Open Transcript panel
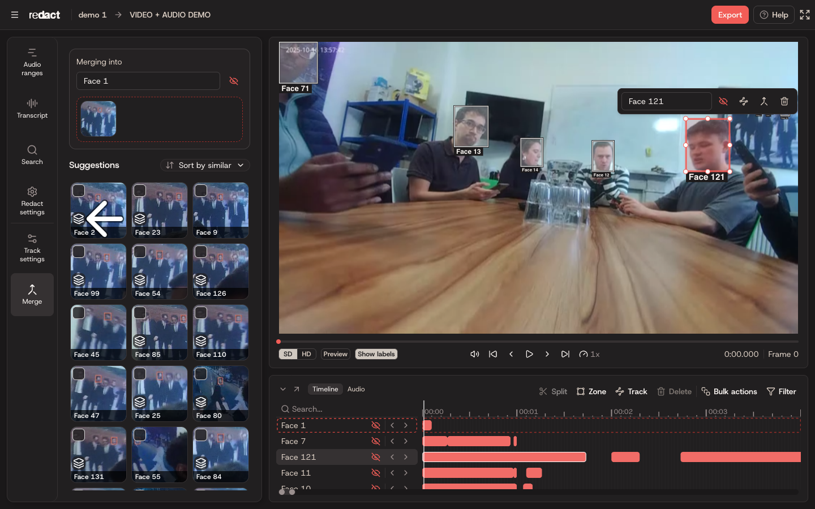Viewport: 815px width, 509px height. coord(32,108)
